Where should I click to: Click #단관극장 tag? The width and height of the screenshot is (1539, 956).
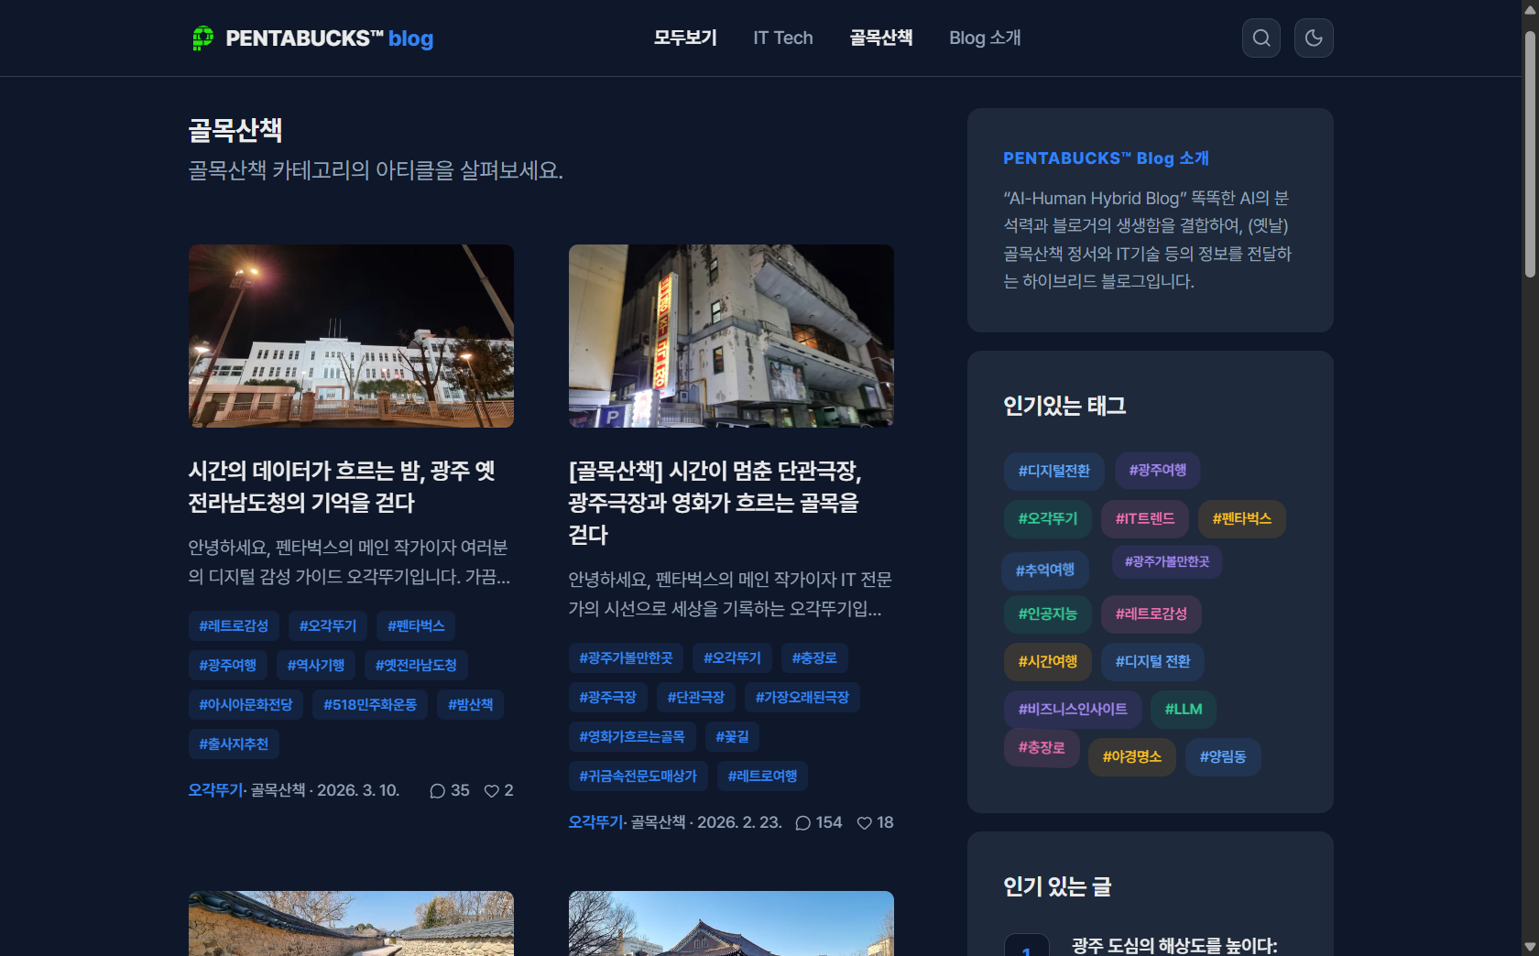696,697
